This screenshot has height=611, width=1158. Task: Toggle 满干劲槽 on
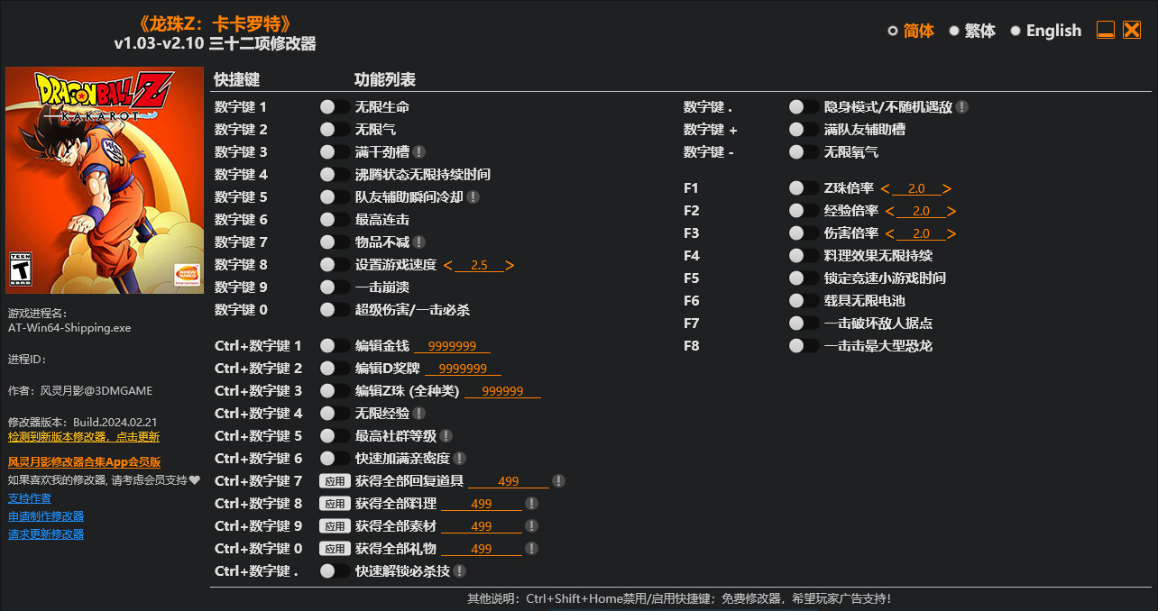click(x=334, y=151)
